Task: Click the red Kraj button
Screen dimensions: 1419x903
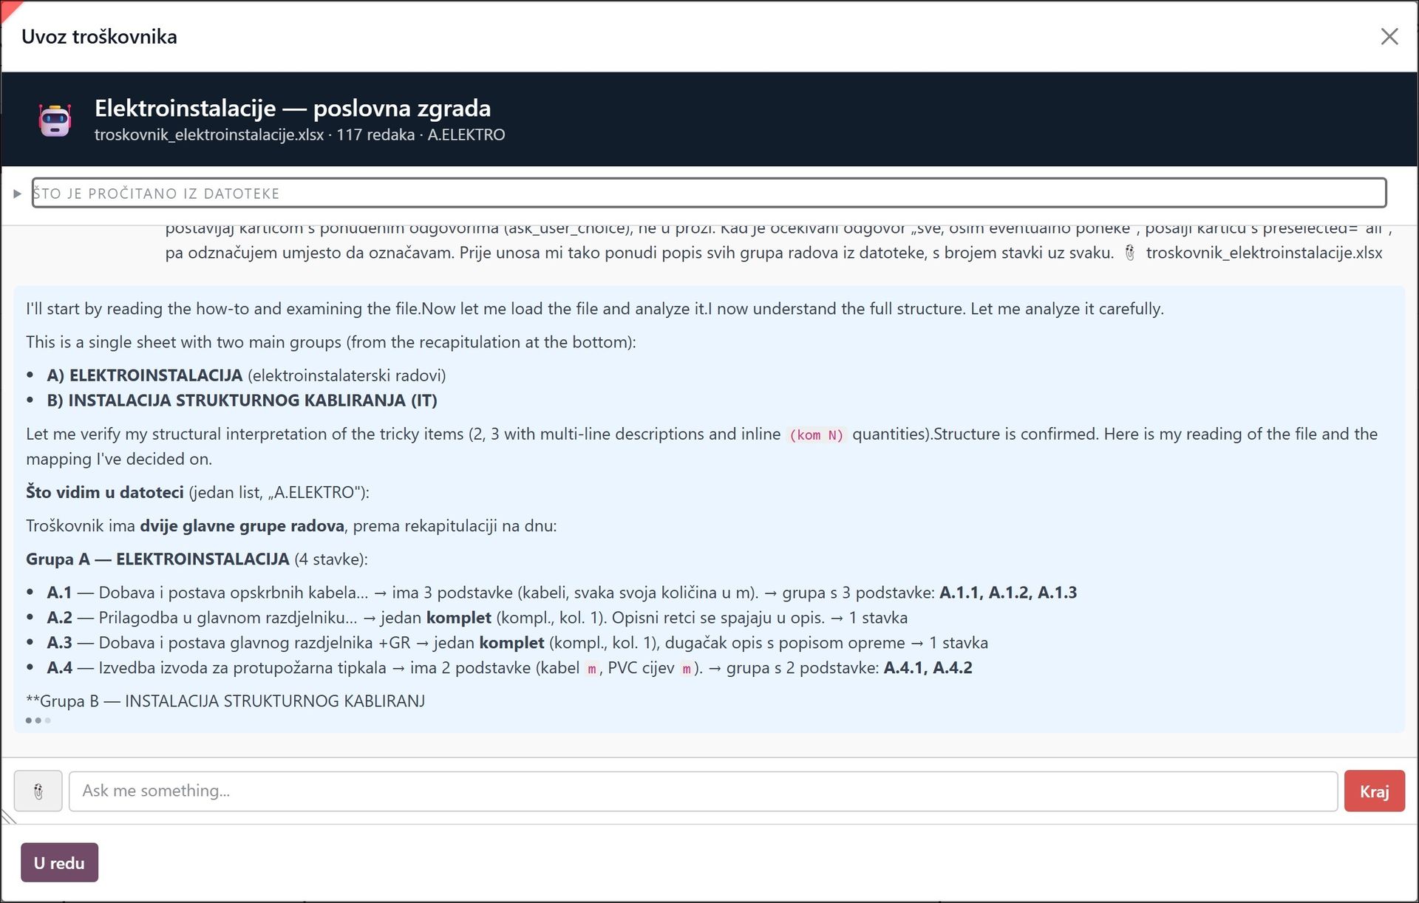Action: pyautogui.click(x=1374, y=791)
